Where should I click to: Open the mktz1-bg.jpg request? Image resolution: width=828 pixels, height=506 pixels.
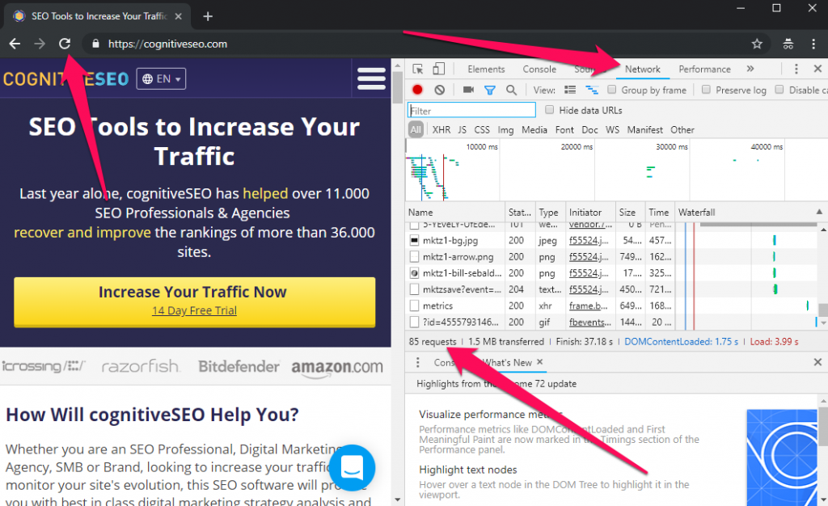450,241
